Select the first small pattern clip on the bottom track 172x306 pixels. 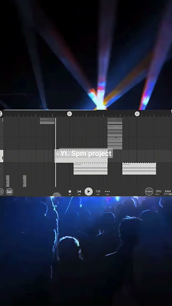coord(8,181)
